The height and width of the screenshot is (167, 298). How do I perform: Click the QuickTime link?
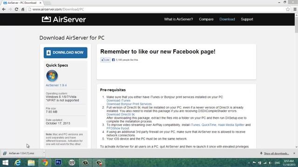(x=209, y=125)
